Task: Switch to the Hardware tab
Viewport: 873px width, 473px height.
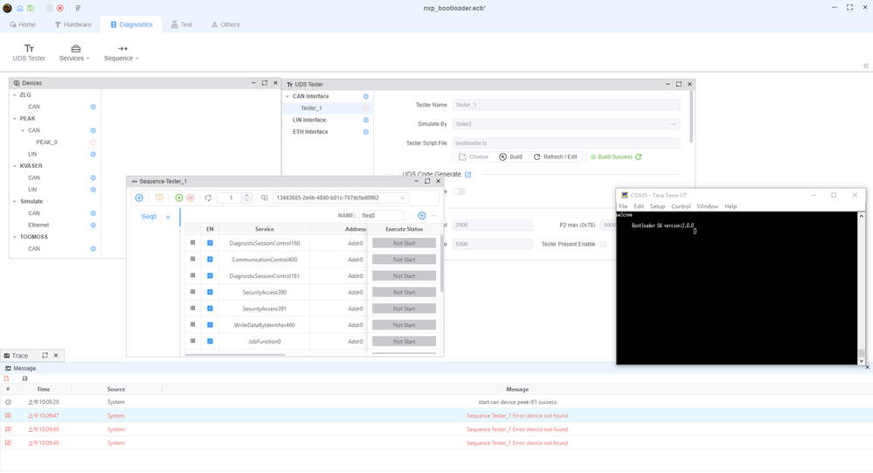Action: [x=73, y=24]
